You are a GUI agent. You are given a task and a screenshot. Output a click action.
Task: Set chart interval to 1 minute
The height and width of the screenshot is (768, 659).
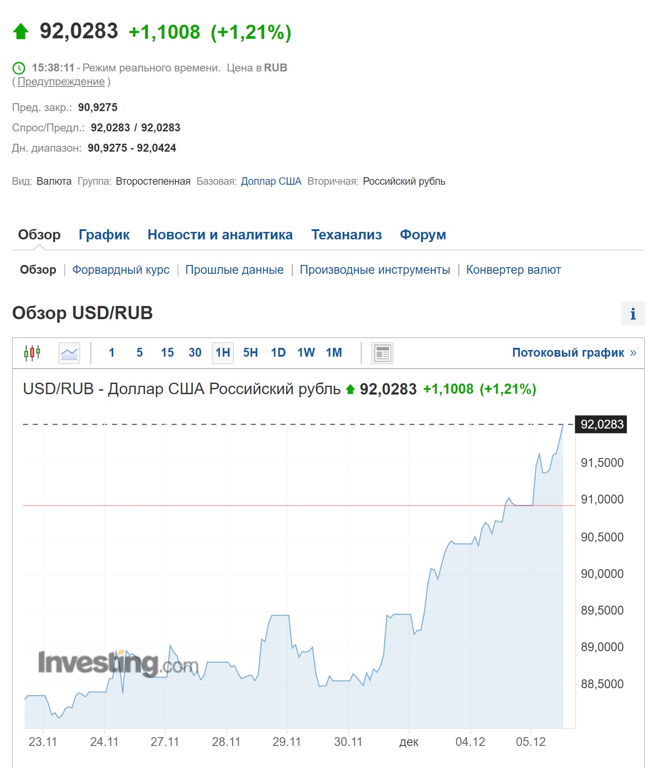pyautogui.click(x=111, y=353)
